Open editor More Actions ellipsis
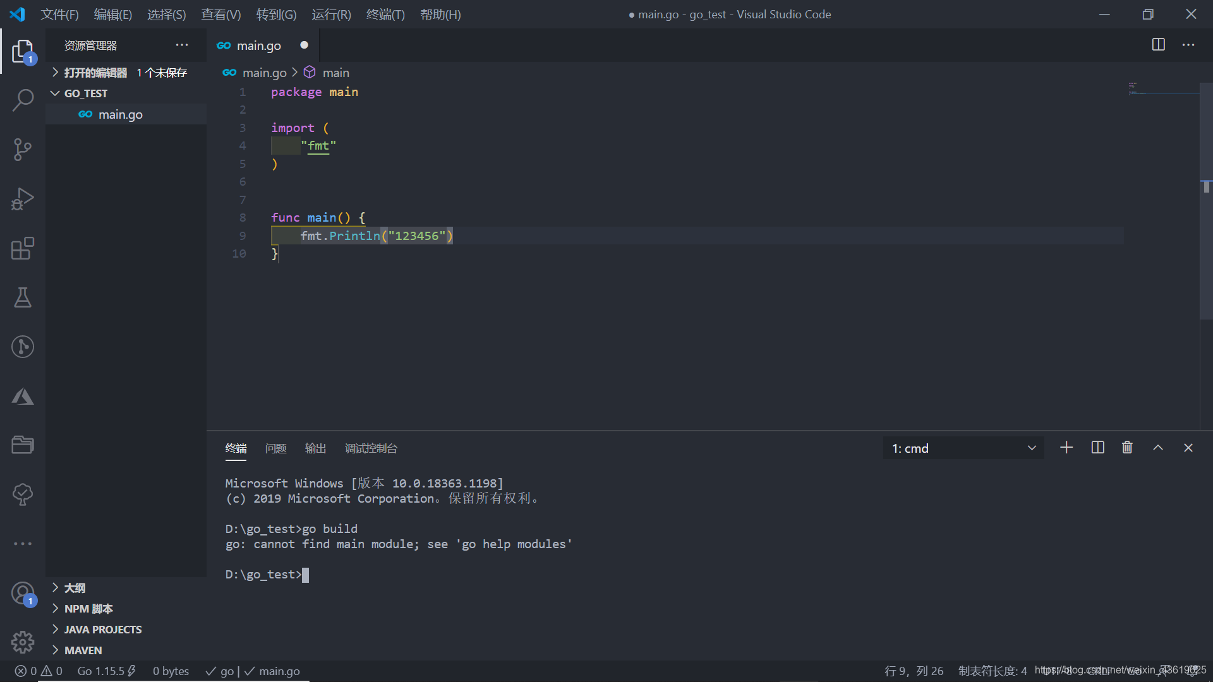 pos(1188,45)
